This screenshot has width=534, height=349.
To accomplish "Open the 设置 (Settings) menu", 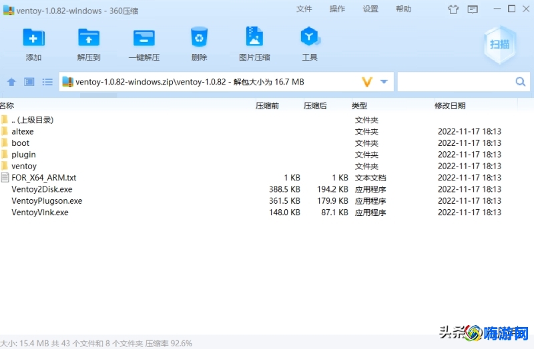I will [x=370, y=9].
